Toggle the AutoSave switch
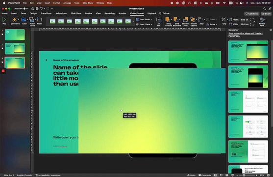The image size is (273, 177). [25, 8]
